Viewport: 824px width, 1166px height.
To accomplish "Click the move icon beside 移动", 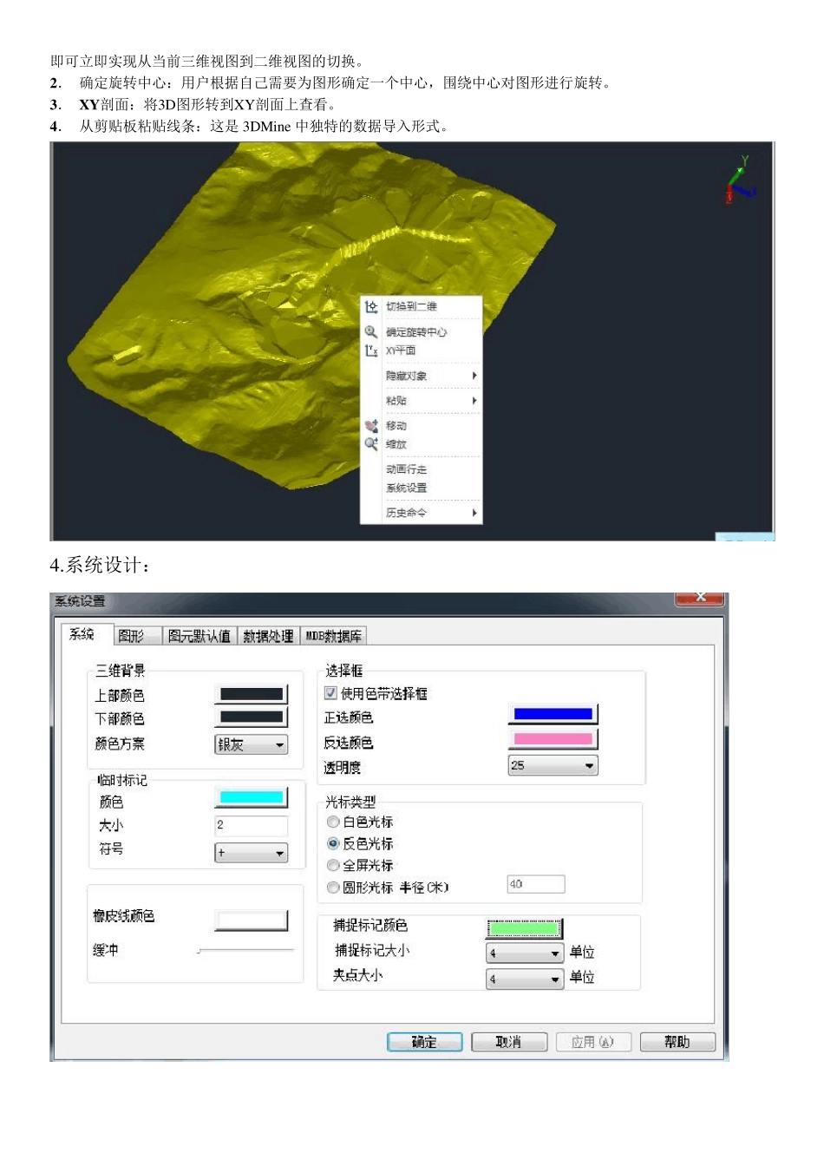I will tap(371, 426).
